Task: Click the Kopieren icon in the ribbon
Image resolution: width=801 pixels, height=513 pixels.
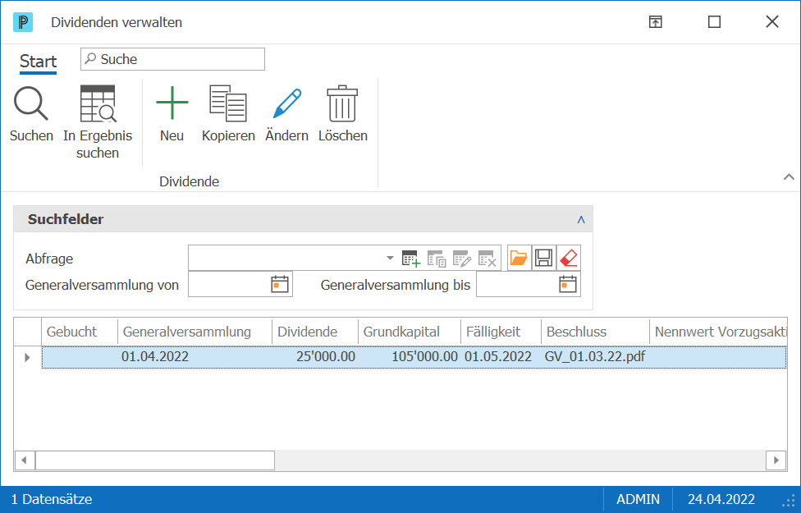Action: 228,103
